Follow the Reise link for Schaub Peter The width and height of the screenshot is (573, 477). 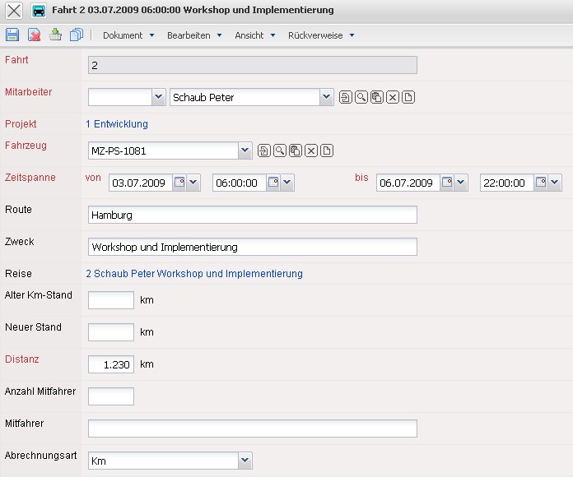[194, 274]
